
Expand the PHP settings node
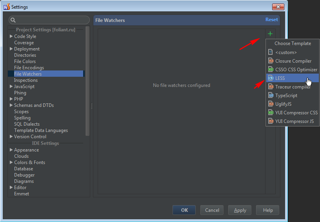click(11, 99)
